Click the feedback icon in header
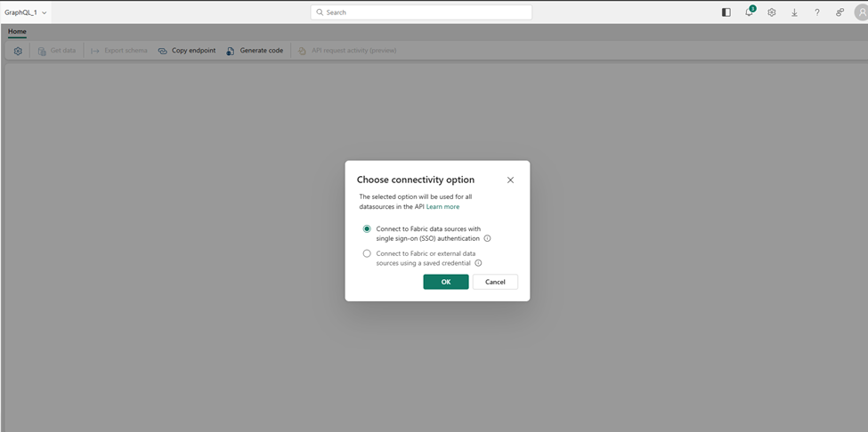This screenshot has height=432, width=868. click(840, 12)
